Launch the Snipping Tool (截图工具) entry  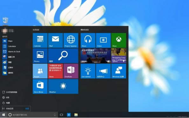pos(16,57)
